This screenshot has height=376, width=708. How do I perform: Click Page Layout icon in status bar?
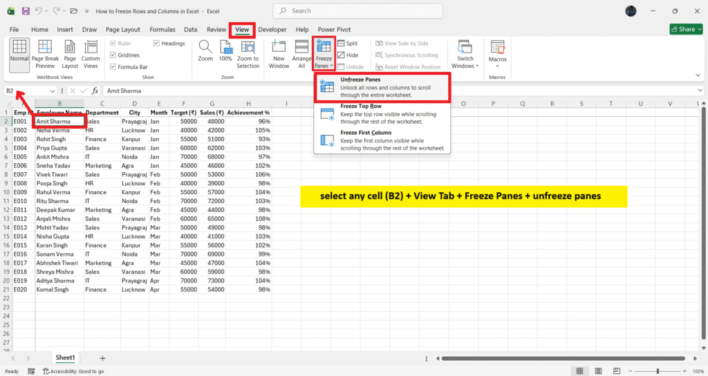point(598,371)
